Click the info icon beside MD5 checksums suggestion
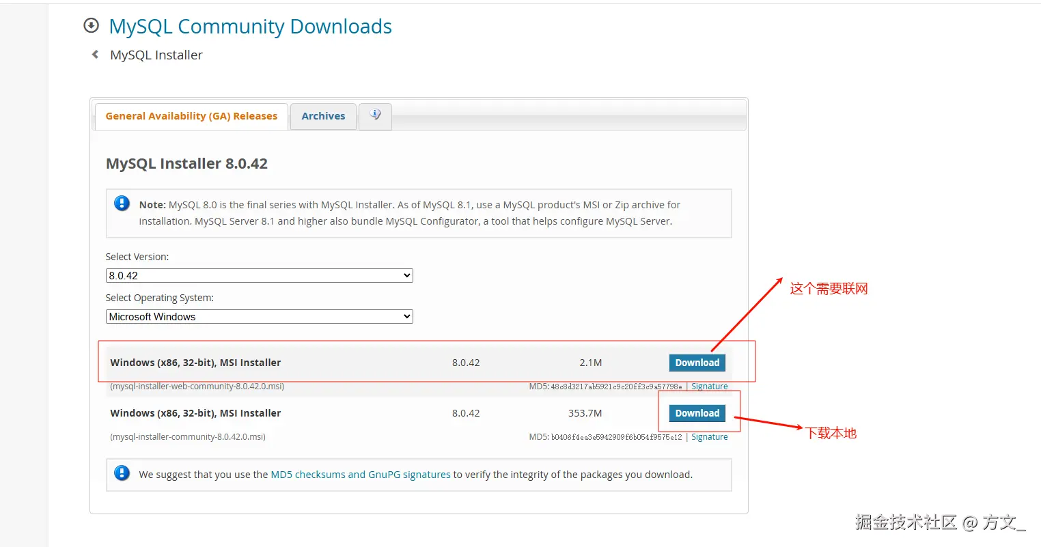Screen dimensions: 1041x547 pos(122,473)
